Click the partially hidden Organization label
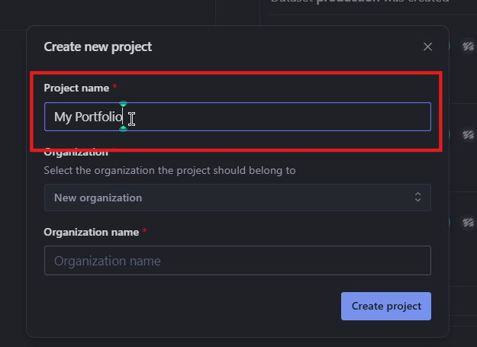 point(76,153)
